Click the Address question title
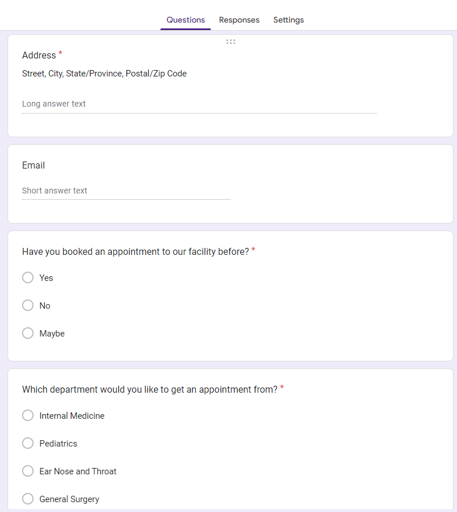 pyautogui.click(x=39, y=56)
